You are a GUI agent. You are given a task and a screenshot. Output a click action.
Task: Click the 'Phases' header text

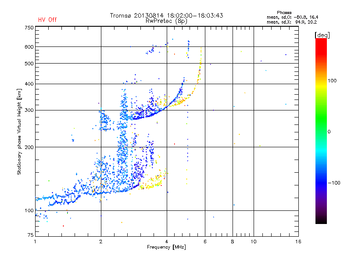click(x=284, y=13)
